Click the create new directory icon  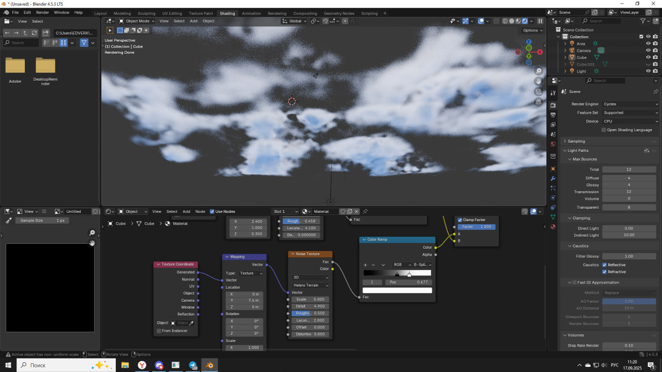46,33
